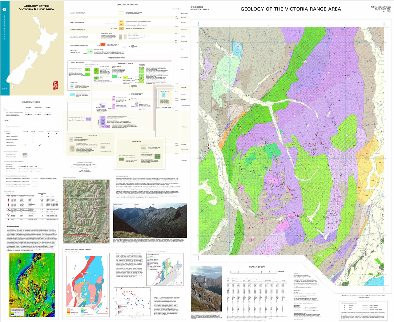Click the red Deep Creek Trachyte legend box
Image resolution: width=394 pixels, height=322 pixels.
(x=103, y=45)
